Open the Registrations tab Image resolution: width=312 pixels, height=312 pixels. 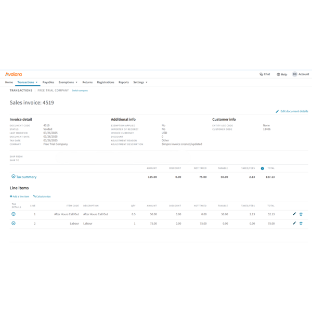point(106,82)
